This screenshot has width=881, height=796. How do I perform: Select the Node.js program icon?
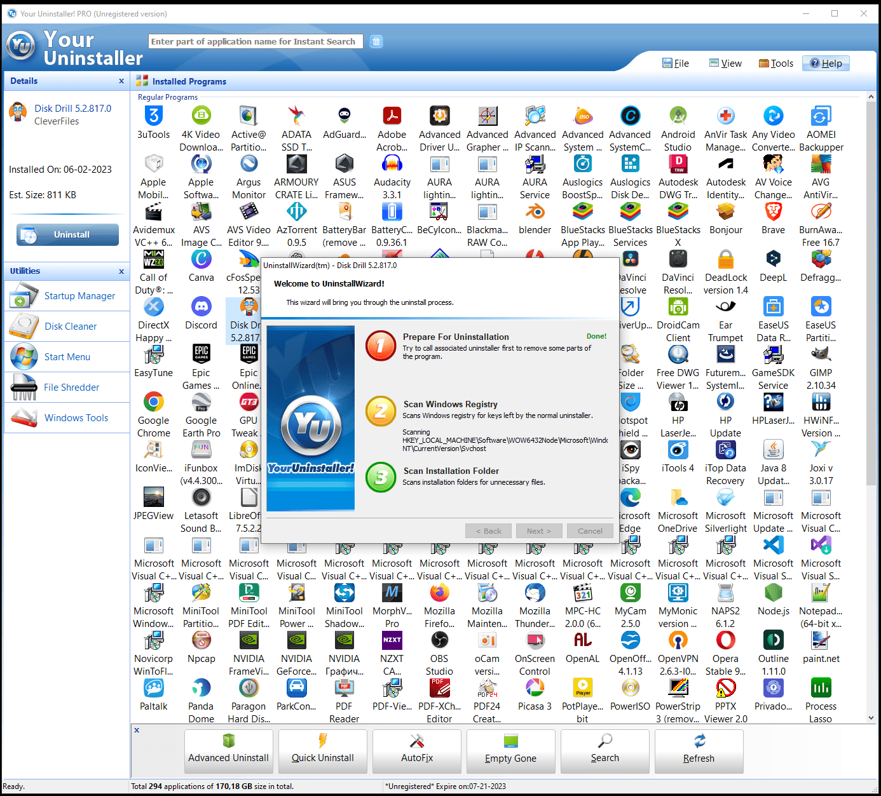tap(774, 593)
